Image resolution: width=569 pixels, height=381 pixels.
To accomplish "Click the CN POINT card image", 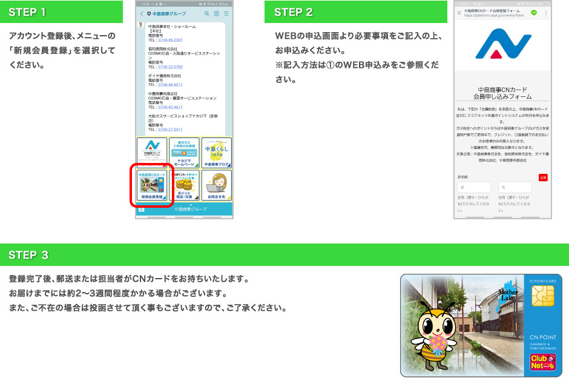I will (x=481, y=325).
